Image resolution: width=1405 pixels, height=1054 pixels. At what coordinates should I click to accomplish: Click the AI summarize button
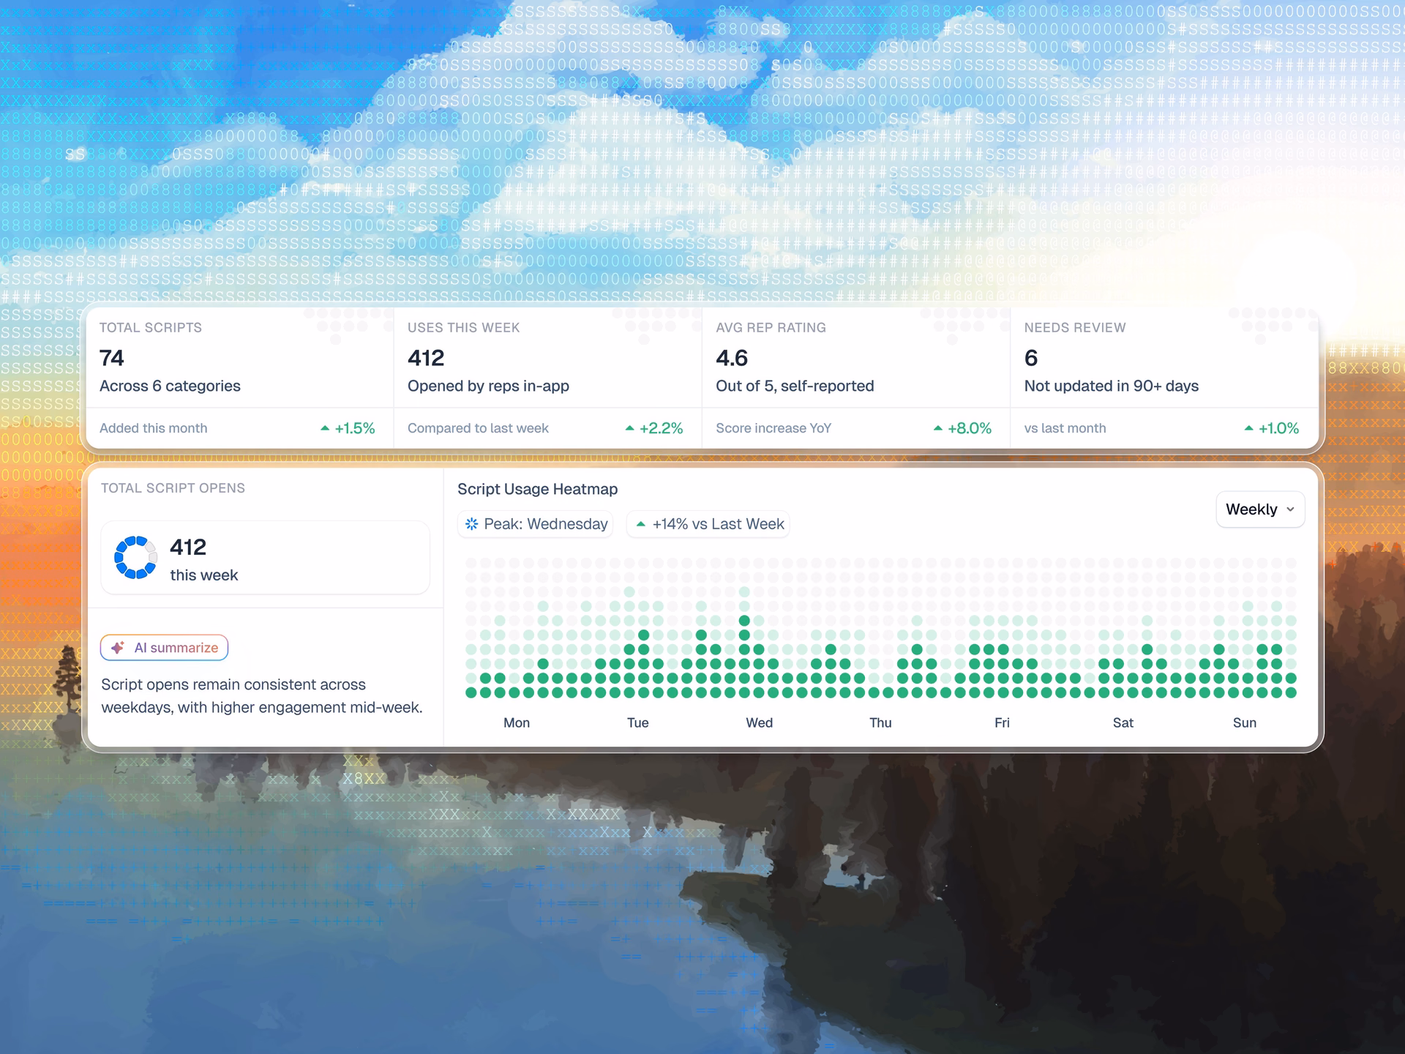click(165, 648)
